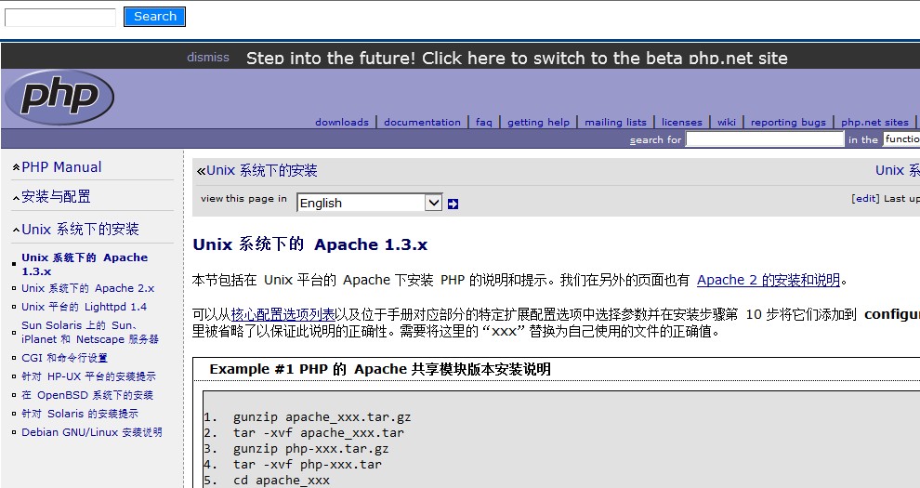The height and width of the screenshot is (488, 920).
Task: Open the downloads menu link
Action: pos(342,122)
